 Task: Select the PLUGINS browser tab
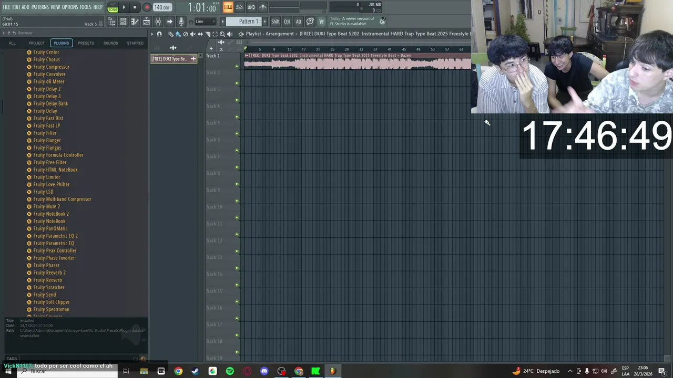61,43
